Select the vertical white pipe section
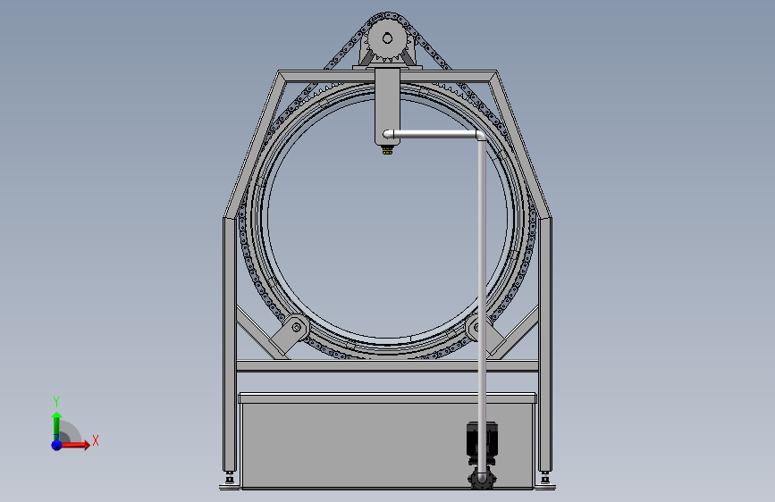The height and width of the screenshot is (502, 775). [x=482, y=306]
